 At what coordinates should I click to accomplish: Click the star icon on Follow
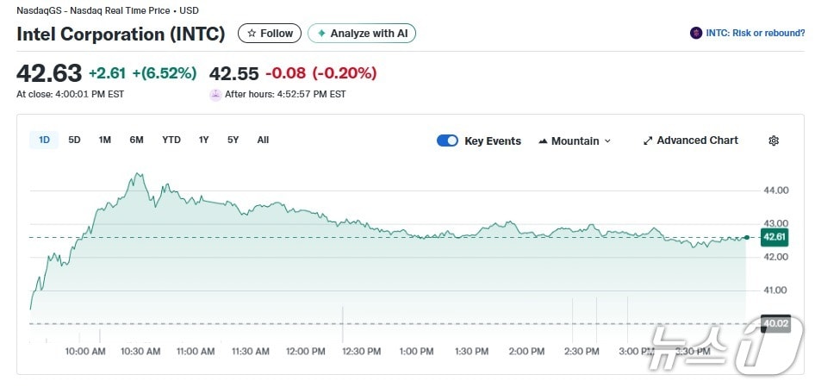click(x=252, y=34)
